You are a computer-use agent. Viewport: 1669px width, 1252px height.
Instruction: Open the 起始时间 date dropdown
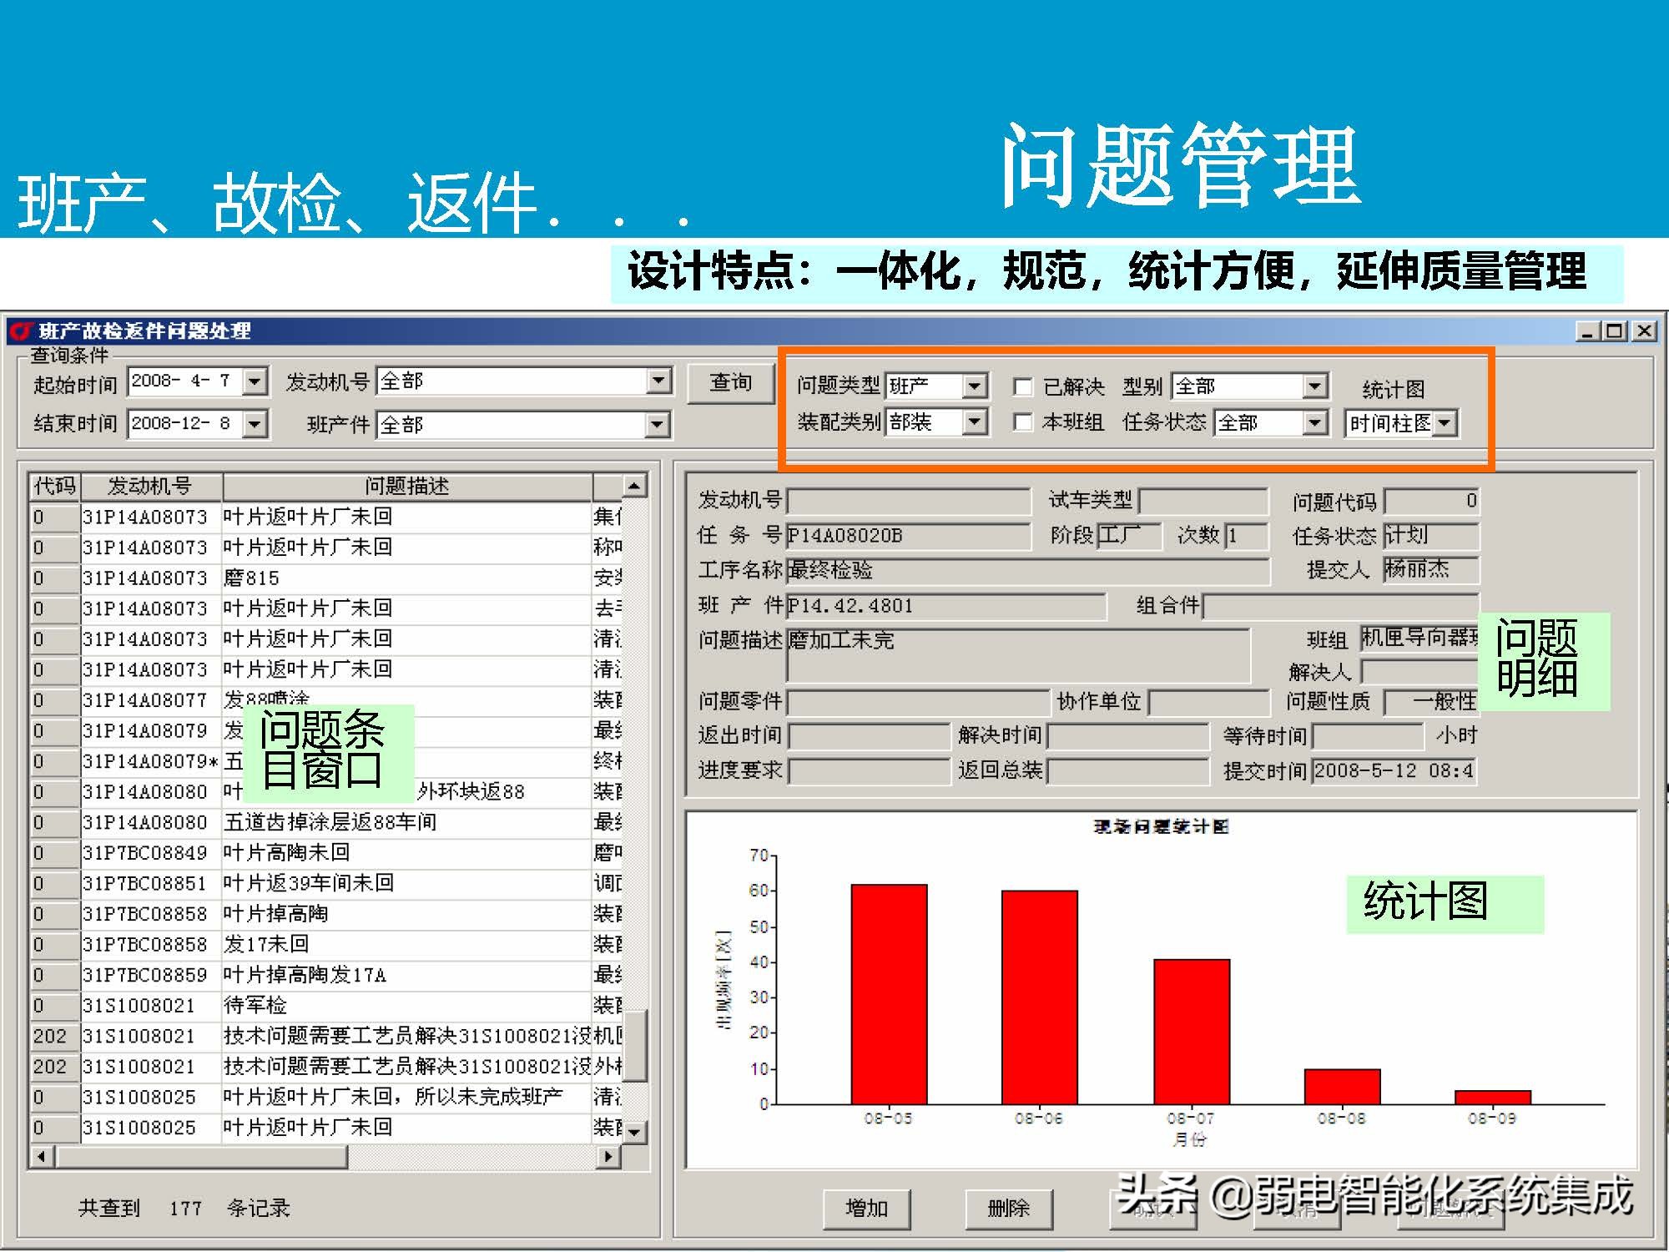[x=255, y=381]
